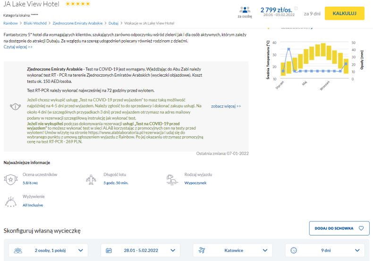Screen dimensions: 373x261
Task: Click the guests group icon in the configurator
Action: click(18, 251)
